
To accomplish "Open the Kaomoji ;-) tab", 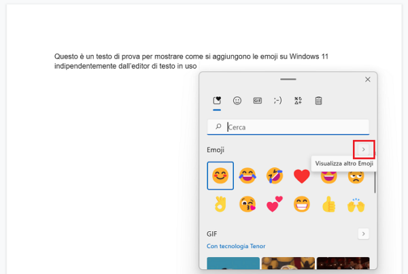I will tap(277, 101).
